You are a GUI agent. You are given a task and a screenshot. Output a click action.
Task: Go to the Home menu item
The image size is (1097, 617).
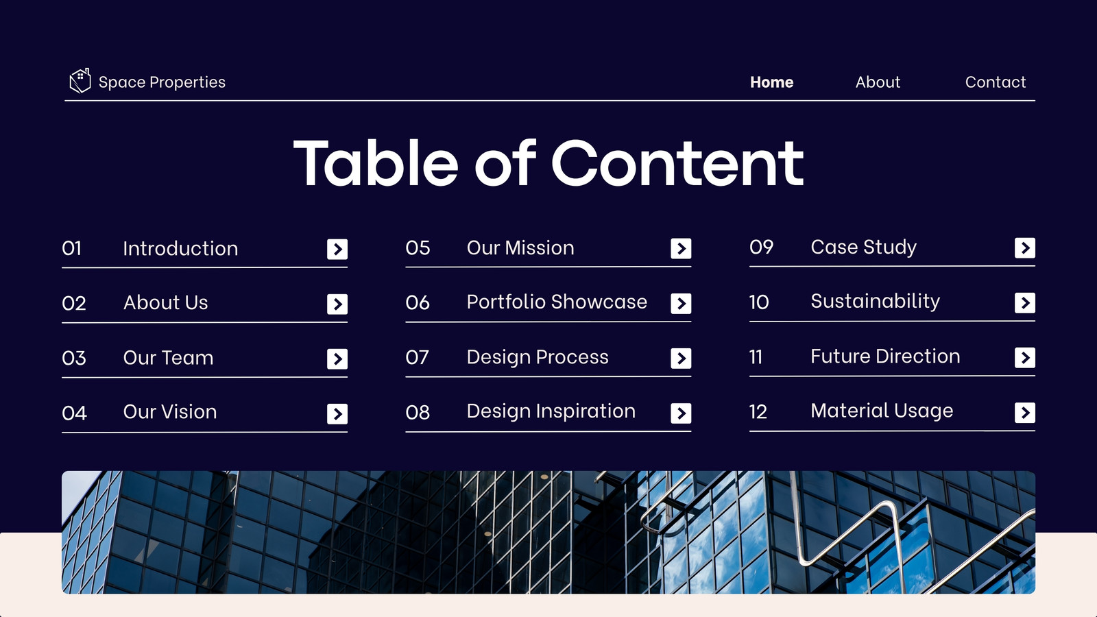tap(771, 82)
